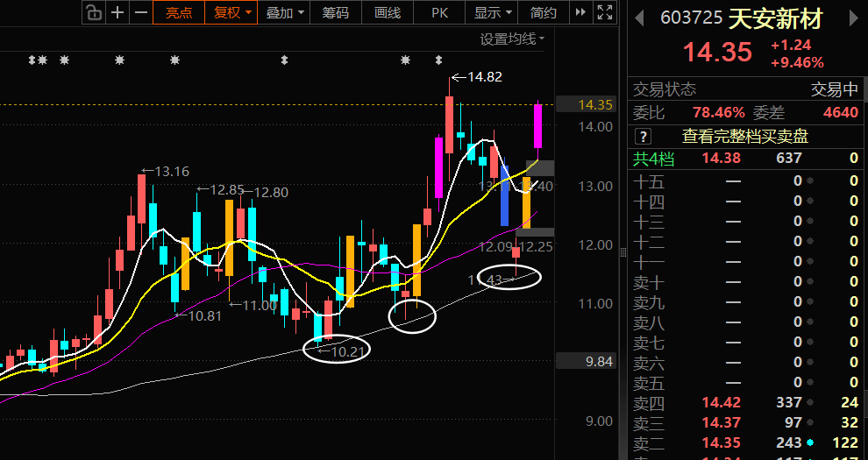The width and height of the screenshot is (868, 460).
Task: Click the stock name 天安新材
Action: point(775,19)
